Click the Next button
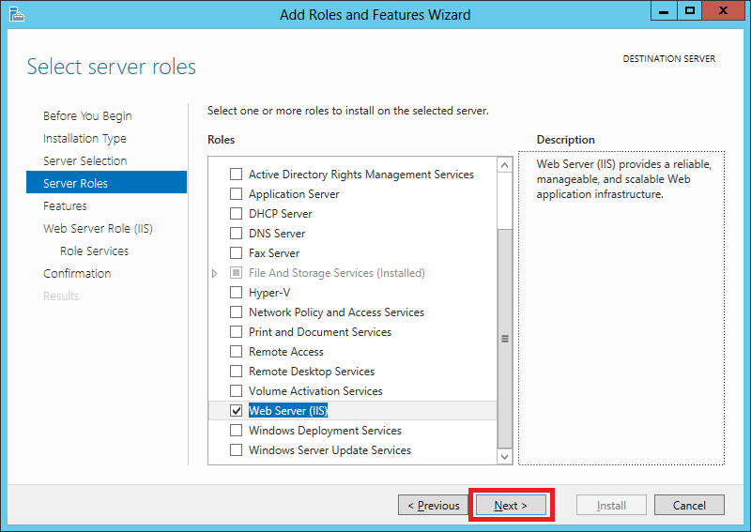This screenshot has height=532, width=751. pyautogui.click(x=511, y=505)
